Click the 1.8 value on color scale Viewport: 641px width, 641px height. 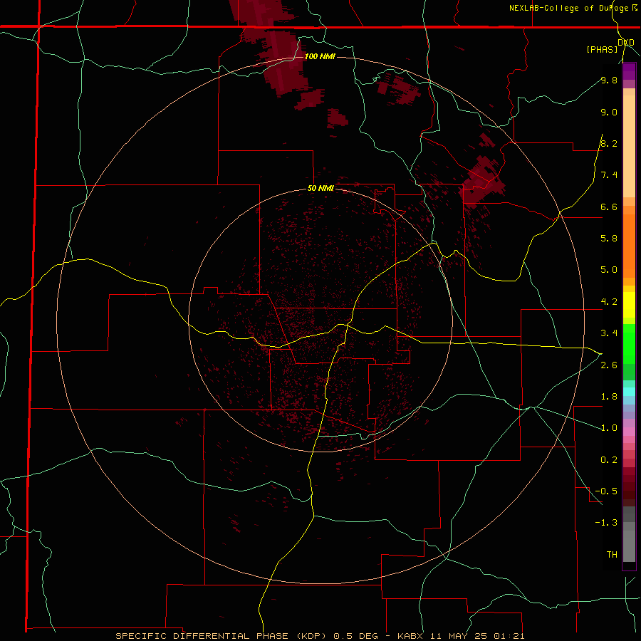pos(609,397)
